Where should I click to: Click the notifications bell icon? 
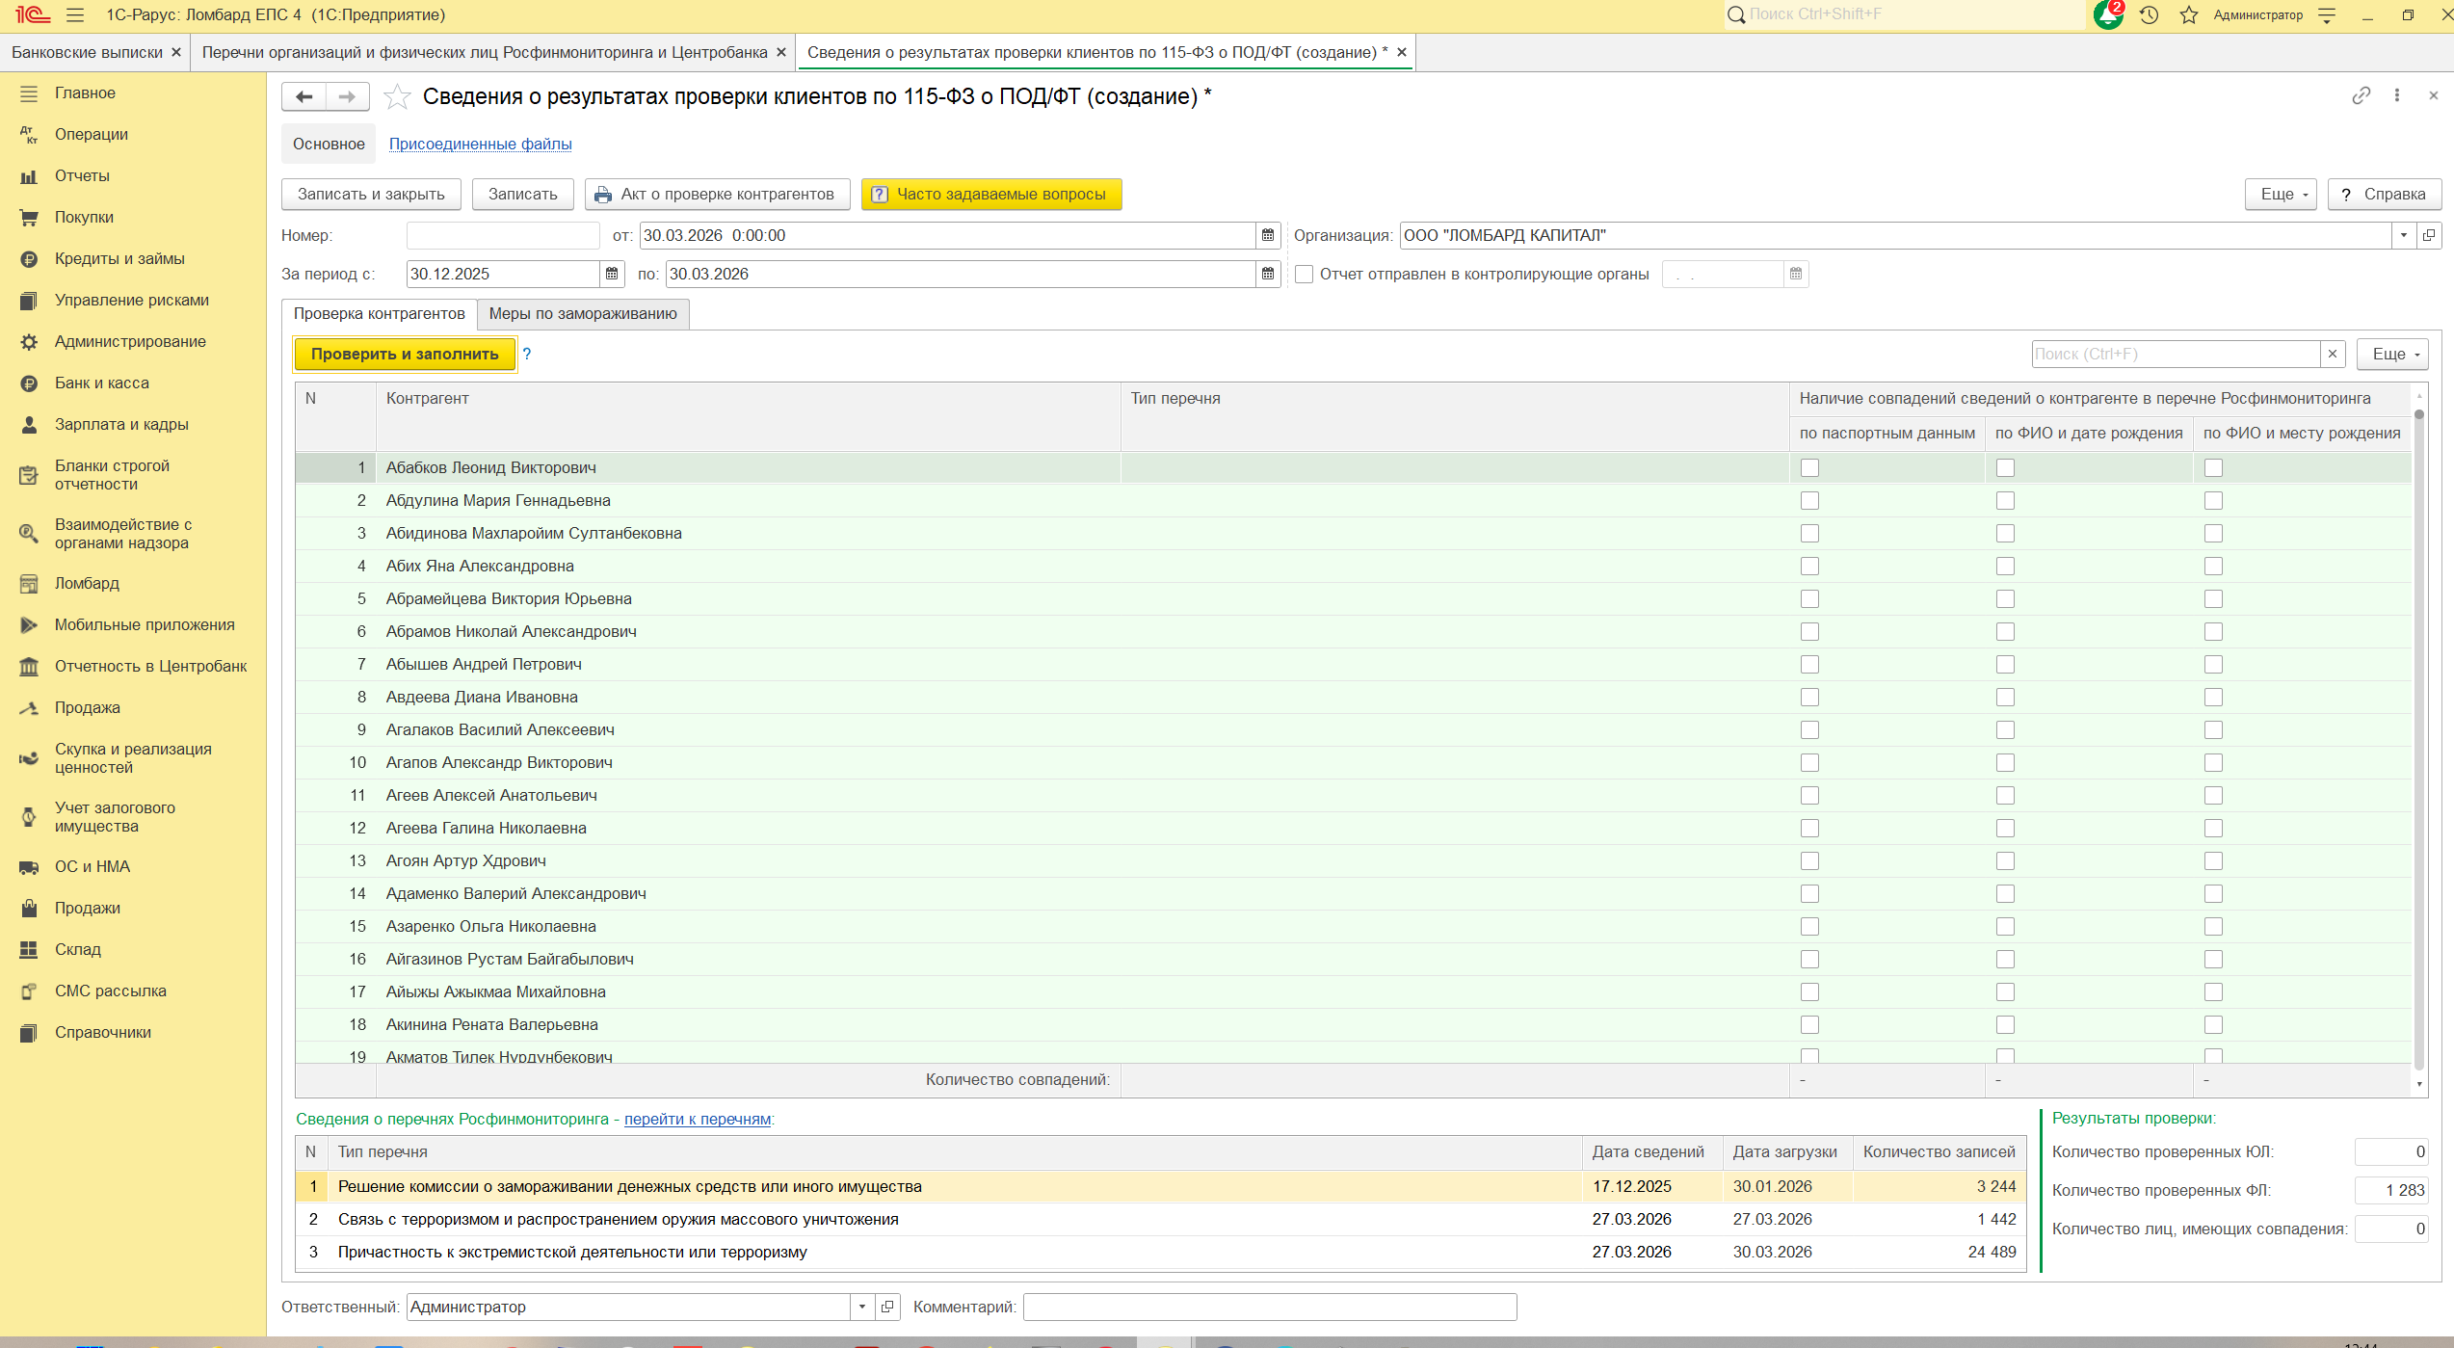click(2106, 14)
